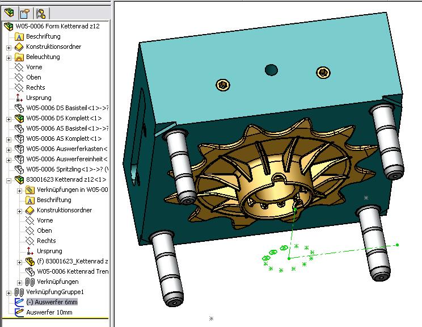Select the VerknüpfungGruppe1 label
422x327 pixels.
(x=55, y=292)
